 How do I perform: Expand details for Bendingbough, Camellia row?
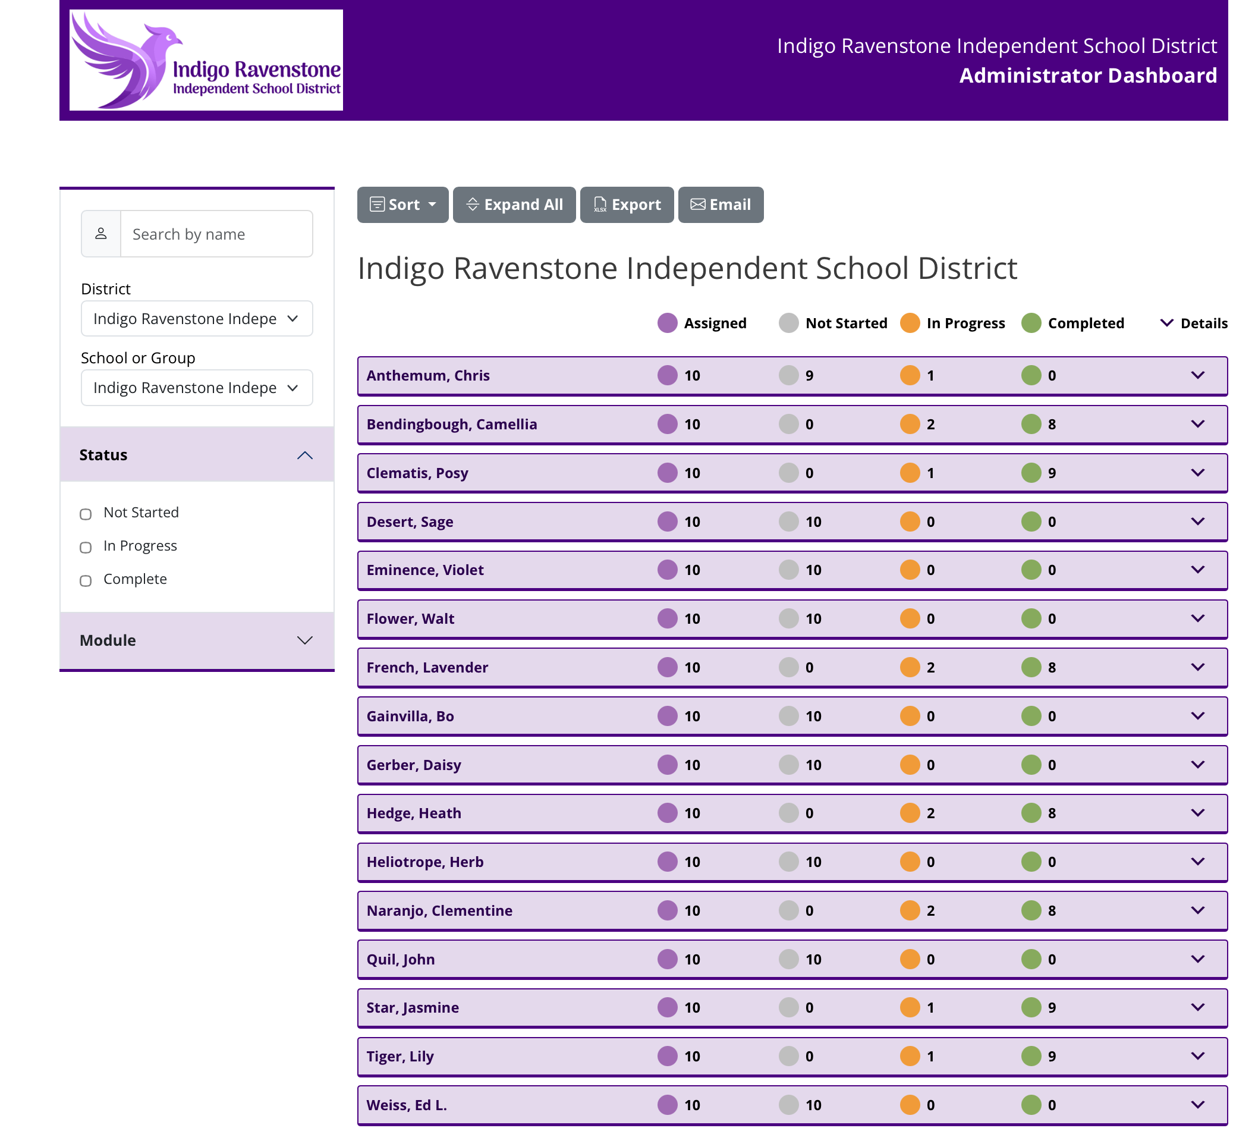tap(1197, 424)
